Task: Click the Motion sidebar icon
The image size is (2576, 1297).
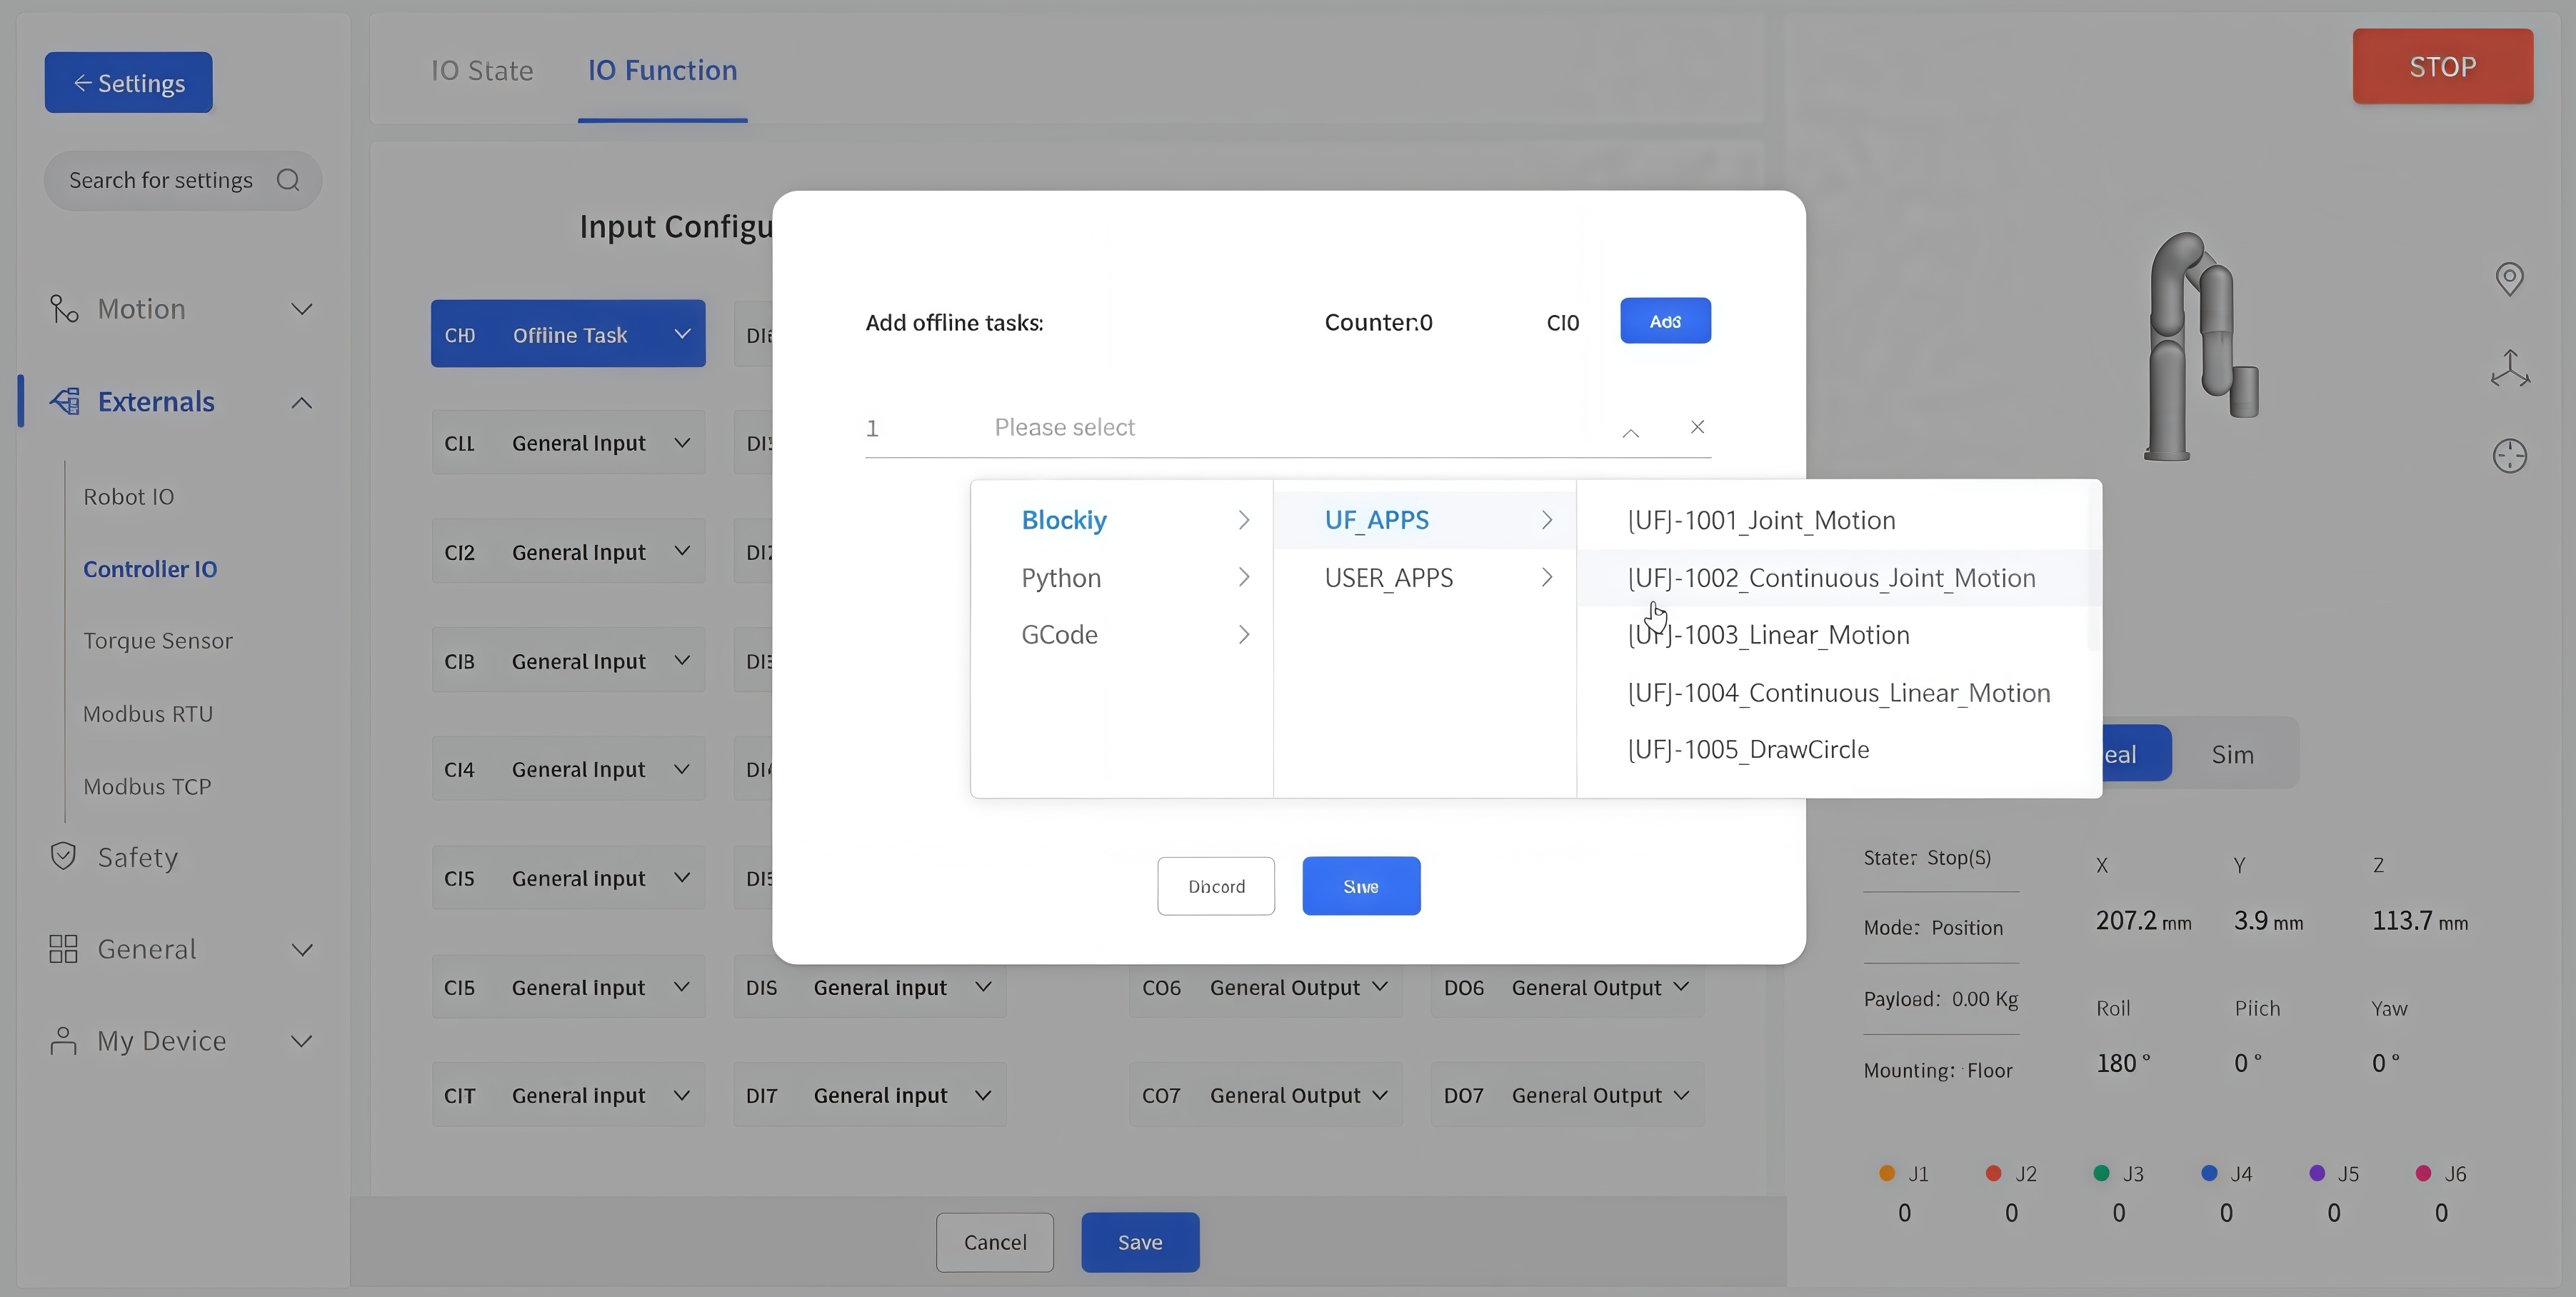Action: pos(64,309)
